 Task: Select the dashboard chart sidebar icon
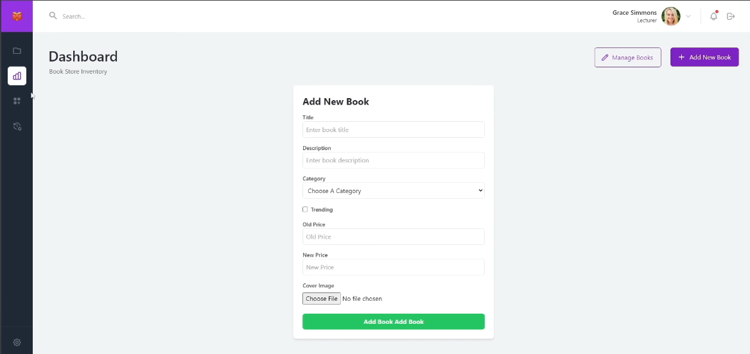(17, 76)
